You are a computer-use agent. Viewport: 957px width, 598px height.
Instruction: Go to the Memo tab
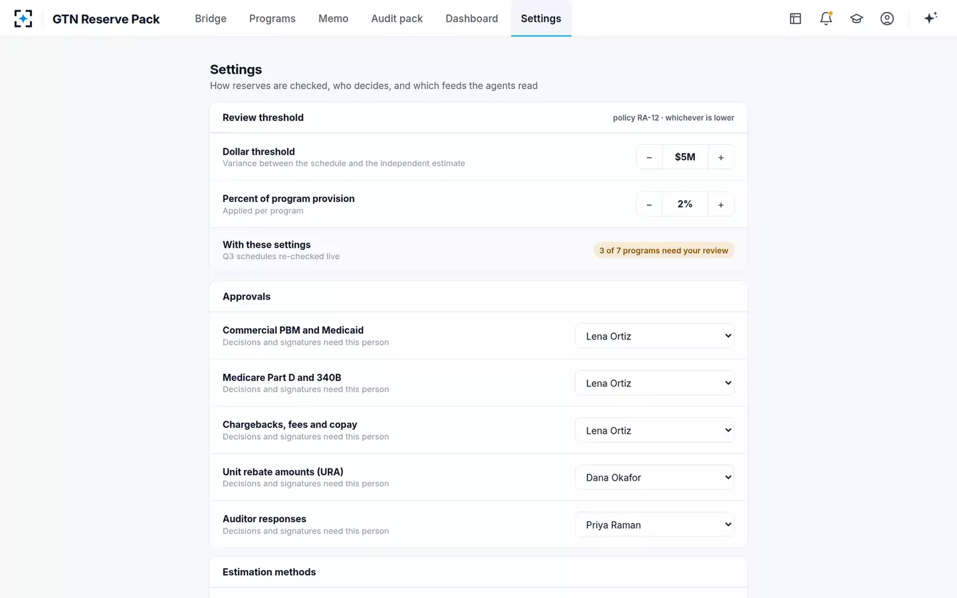click(333, 19)
